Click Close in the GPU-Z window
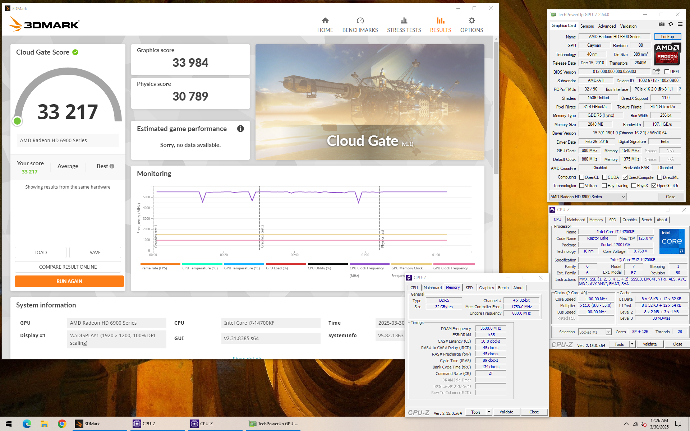This screenshot has height=431, width=690. [x=670, y=197]
